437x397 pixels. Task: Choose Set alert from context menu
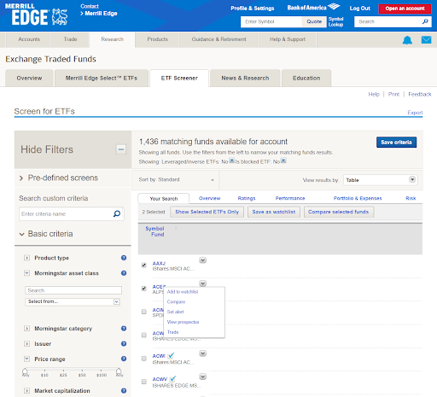[x=175, y=312]
